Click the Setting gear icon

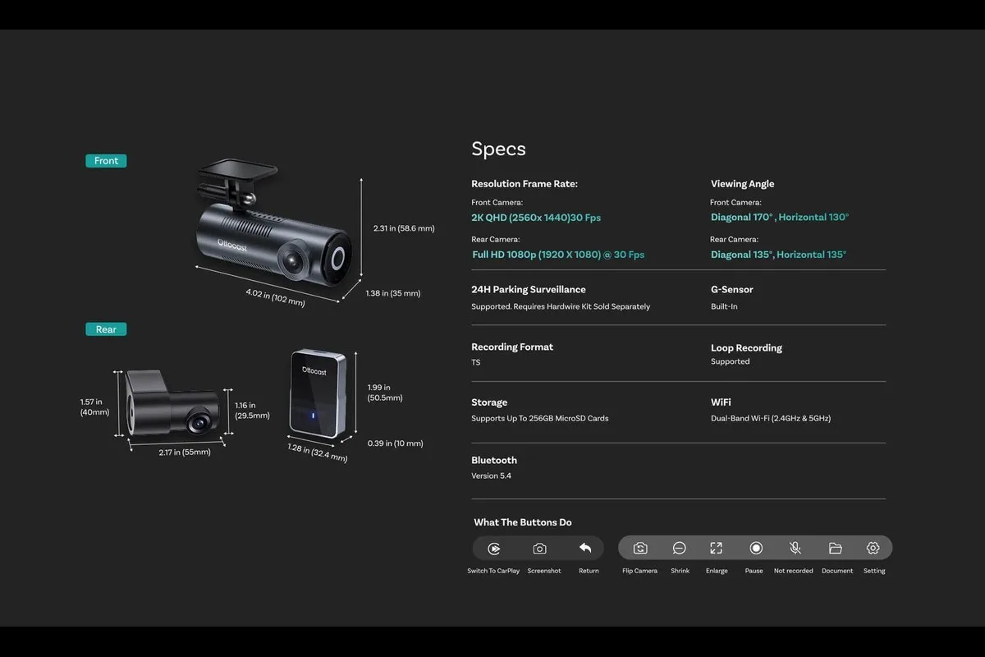[873, 549]
